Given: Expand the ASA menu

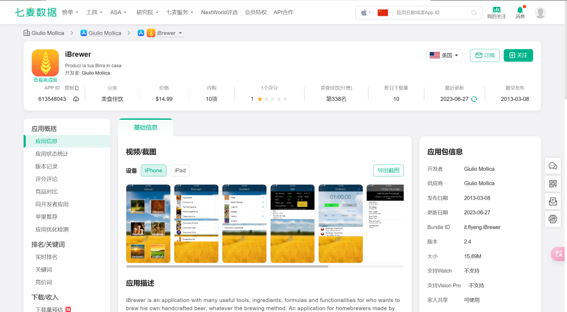Looking at the screenshot, I should coord(118,12).
